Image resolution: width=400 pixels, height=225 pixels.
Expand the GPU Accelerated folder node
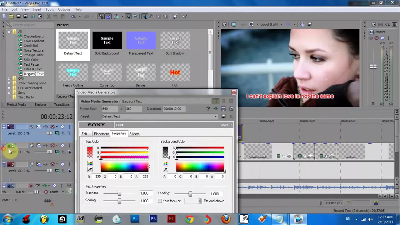tap(9, 88)
